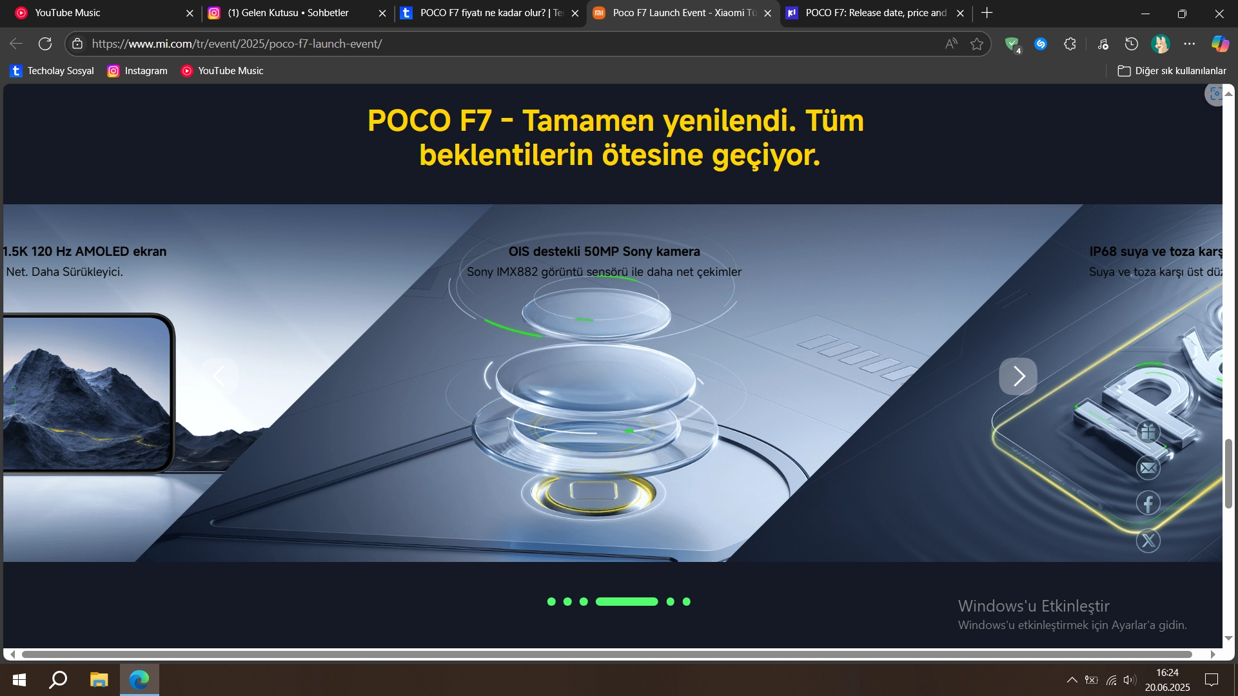Open the media control music note icon
The width and height of the screenshot is (1238, 696).
click(x=1103, y=44)
